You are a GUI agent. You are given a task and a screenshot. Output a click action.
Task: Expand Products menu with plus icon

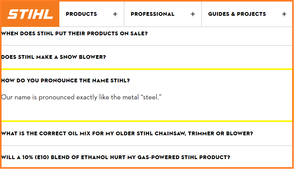coord(115,14)
